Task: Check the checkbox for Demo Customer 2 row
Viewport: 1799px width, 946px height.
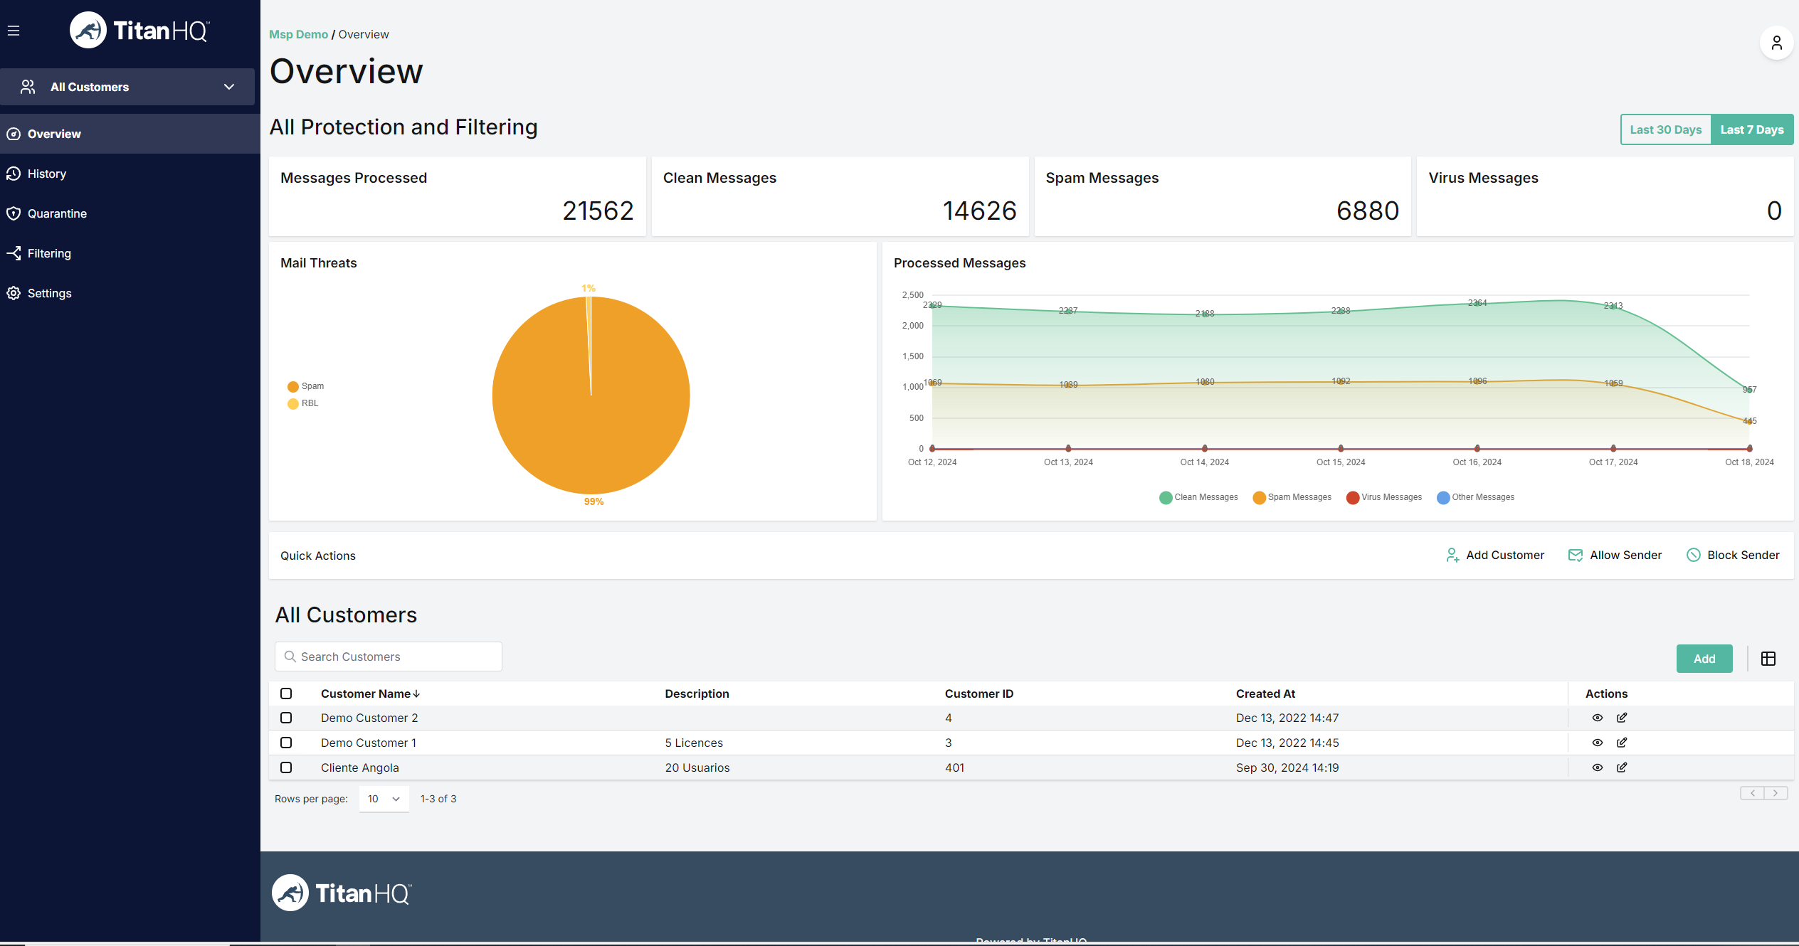Action: [286, 718]
